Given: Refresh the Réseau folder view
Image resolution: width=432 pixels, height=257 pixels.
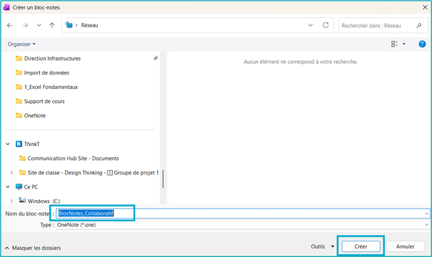Looking at the screenshot, I should click(325, 25).
